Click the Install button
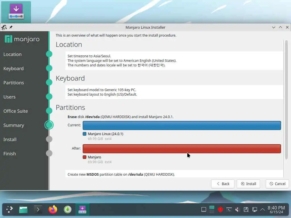Image resolution: width=291 pixels, height=218 pixels. pyautogui.click(x=248, y=184)
